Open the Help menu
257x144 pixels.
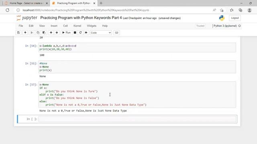click(105, 26)
